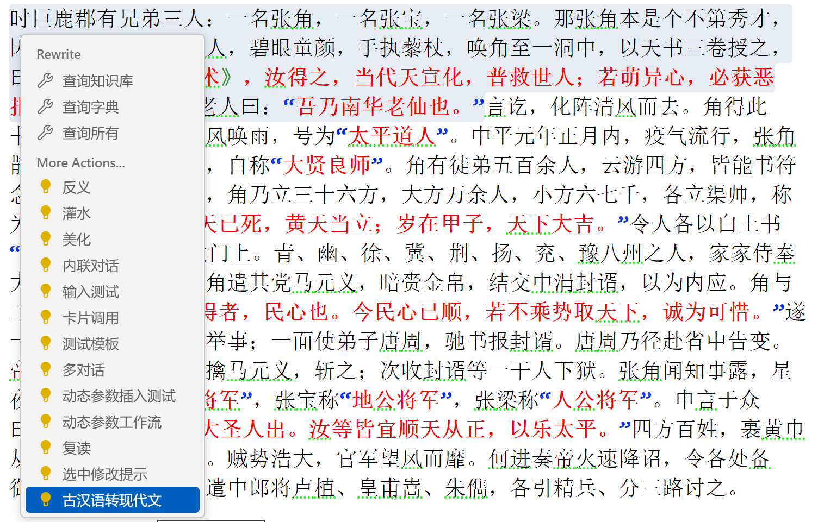Click the red text 太平道人 in the document
Screen dimensions: 824x522
392,136
